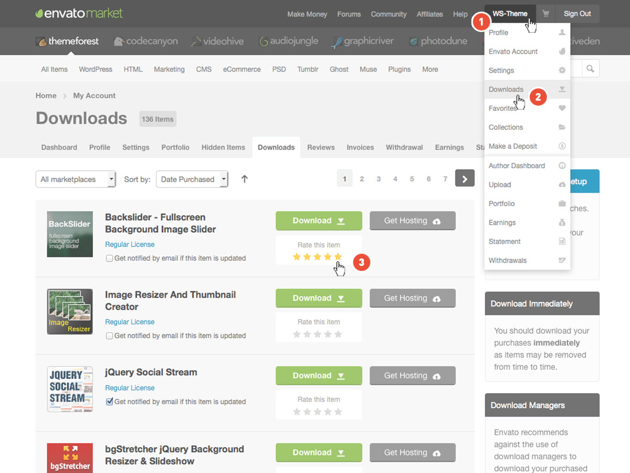Click the Home breadcrumb link
The image size is (630, 473).
(46, 96)
